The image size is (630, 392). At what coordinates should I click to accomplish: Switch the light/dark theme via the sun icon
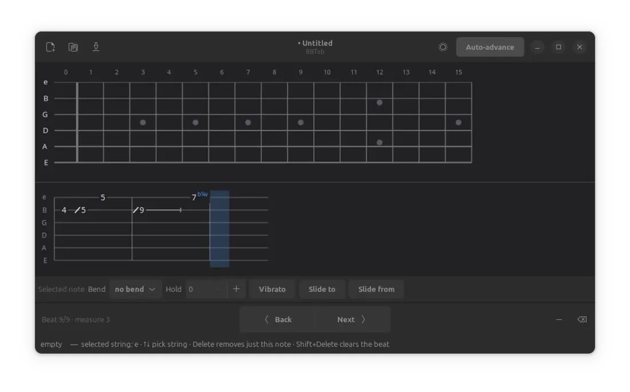tap(443, 47)
